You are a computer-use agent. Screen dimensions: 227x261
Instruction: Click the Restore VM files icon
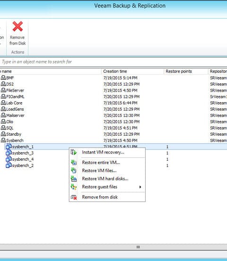74,170
